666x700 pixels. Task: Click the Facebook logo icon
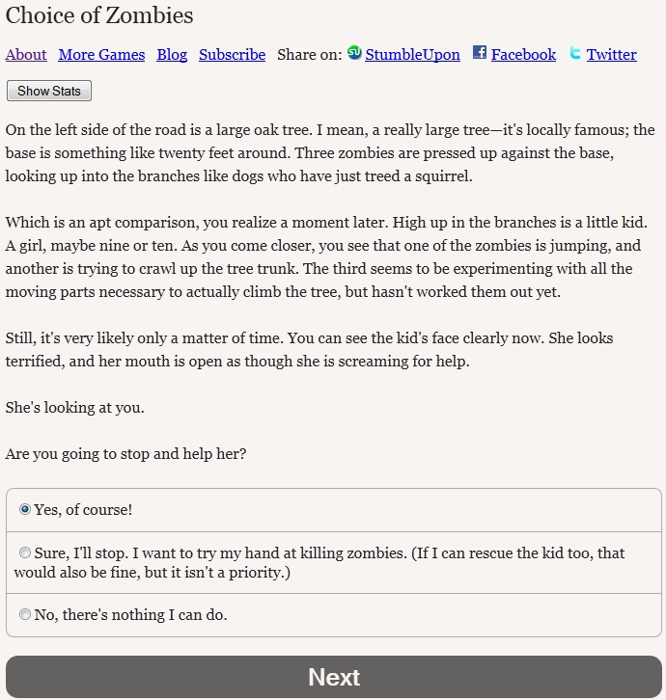[x=480, y=53]
